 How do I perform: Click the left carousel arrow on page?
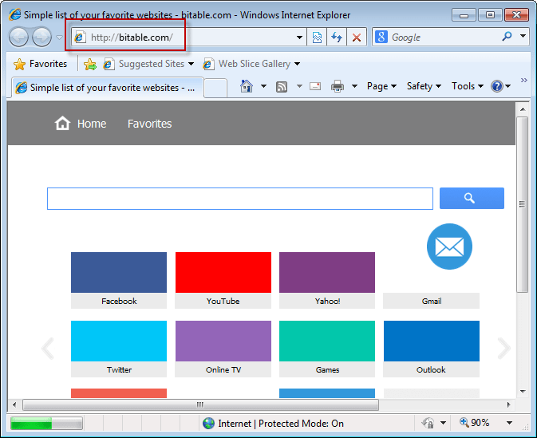point(48,349)
